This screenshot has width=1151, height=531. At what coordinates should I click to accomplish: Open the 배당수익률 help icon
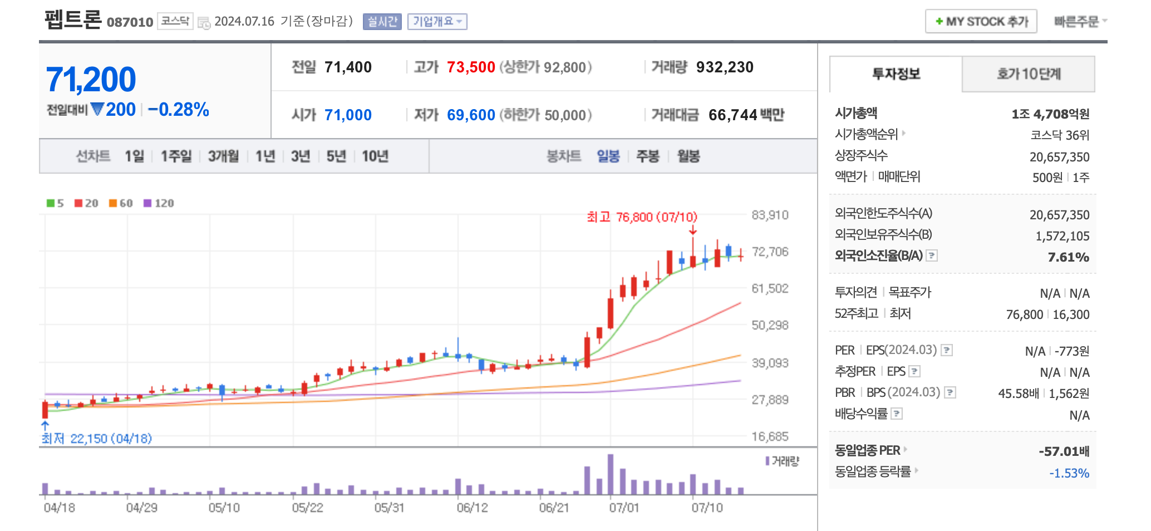click(897, 414)
